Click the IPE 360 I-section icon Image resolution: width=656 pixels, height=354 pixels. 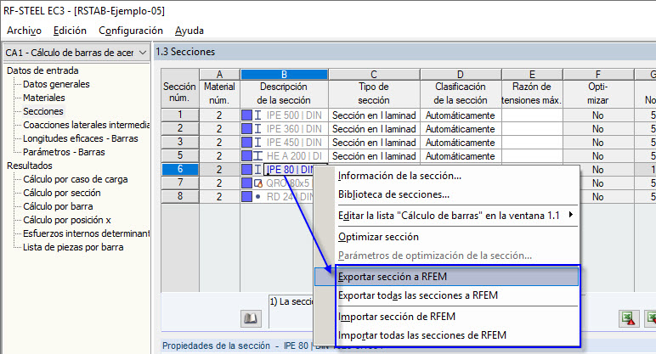coord(258,129)
